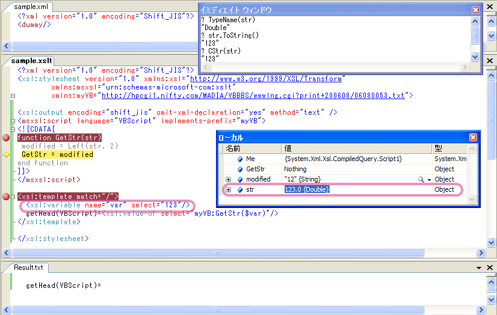Click the 値 column header in Locals
497x315 pixels.
coord(357,148)
